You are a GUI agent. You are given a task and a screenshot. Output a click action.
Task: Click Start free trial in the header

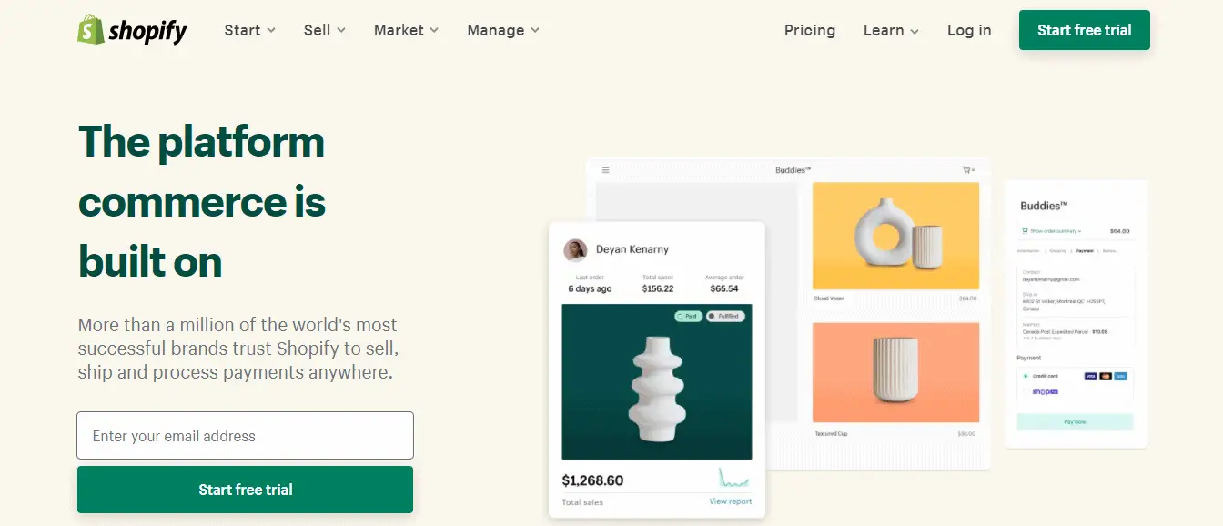coord(1085,30)
